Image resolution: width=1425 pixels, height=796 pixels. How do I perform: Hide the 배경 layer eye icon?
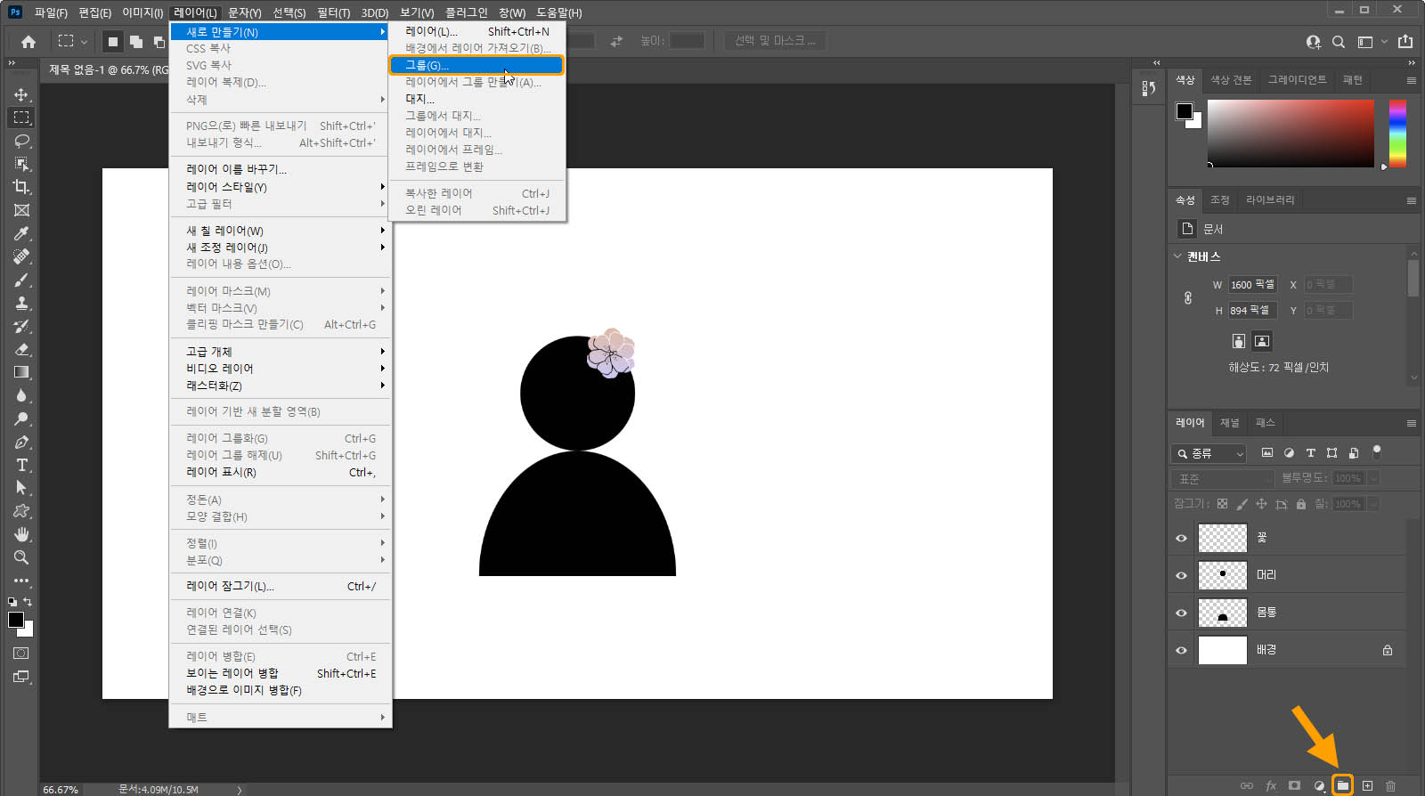1181,650
